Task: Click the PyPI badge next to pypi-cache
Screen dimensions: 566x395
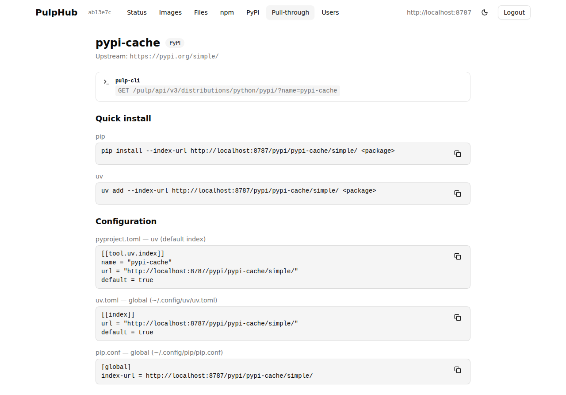Action: (x=175, y=43)
